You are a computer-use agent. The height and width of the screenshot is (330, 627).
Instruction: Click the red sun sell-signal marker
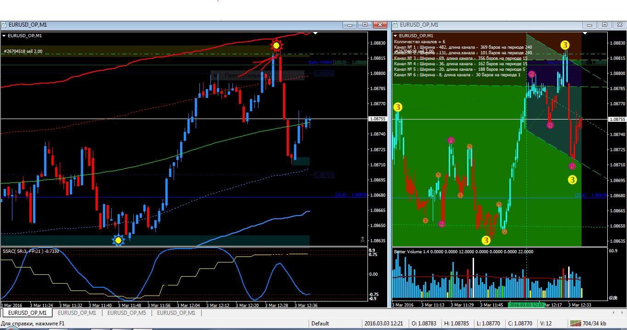pos(276,46)
